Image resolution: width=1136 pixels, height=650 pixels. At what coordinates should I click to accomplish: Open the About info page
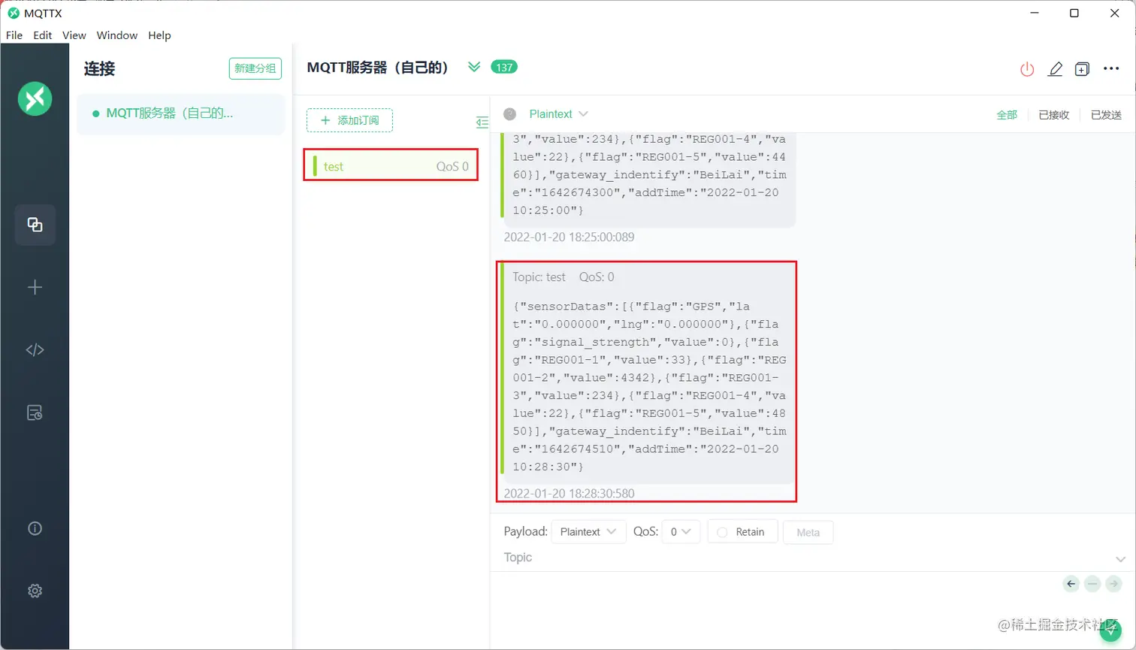click(x=35, y=528)
